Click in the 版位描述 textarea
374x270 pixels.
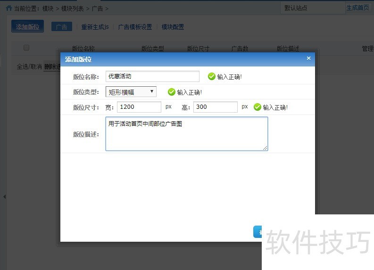(187, 134)
